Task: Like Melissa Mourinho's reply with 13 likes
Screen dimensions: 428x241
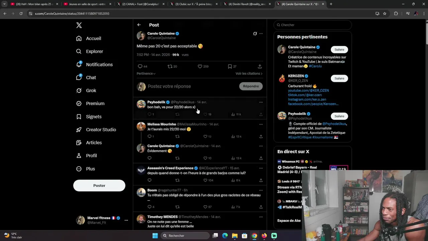Action: click(x=205, y=136)
